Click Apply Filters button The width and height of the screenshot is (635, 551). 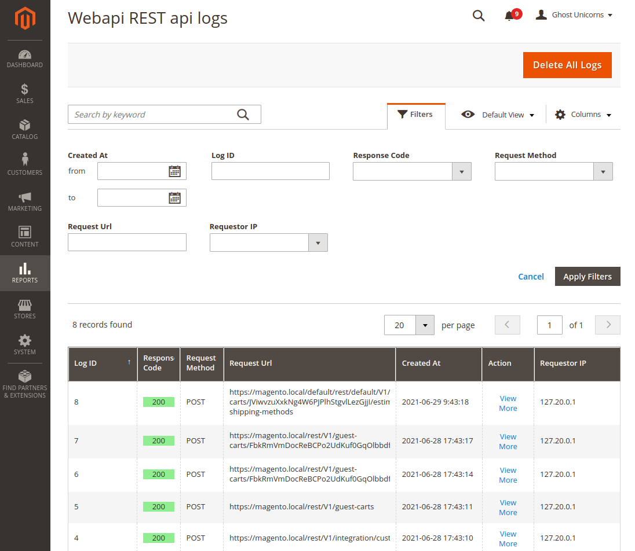[x=587, y=277]
